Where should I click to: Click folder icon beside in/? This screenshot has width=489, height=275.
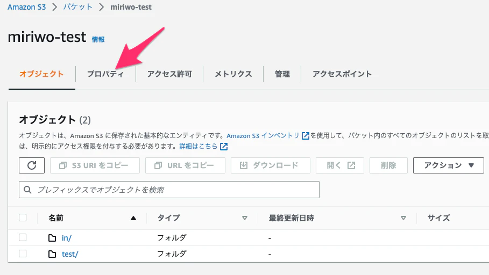coord(52,238)
